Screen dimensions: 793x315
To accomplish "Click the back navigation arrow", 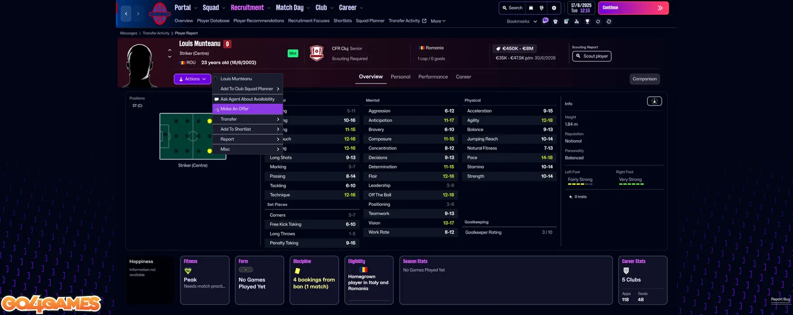I will click(x=126, y=14).
